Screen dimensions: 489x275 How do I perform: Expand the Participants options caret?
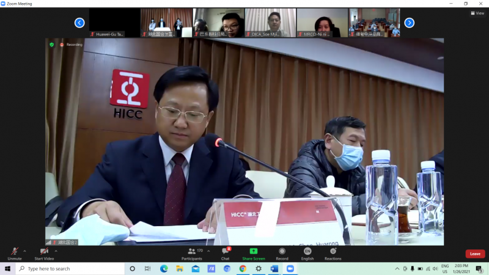click(x=208, y=251)
